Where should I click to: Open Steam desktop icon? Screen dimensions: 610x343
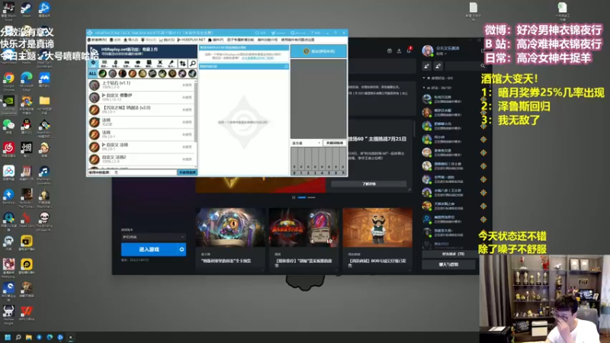(27, 9)
